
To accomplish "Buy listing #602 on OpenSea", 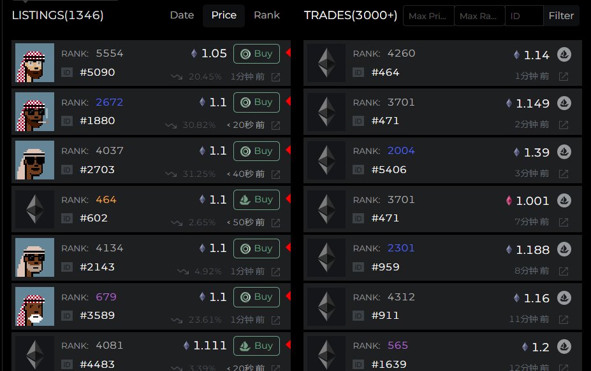I will [257, 200].
